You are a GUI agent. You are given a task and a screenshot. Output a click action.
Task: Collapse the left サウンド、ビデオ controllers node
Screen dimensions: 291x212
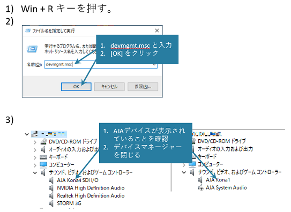tap(35, 173)
